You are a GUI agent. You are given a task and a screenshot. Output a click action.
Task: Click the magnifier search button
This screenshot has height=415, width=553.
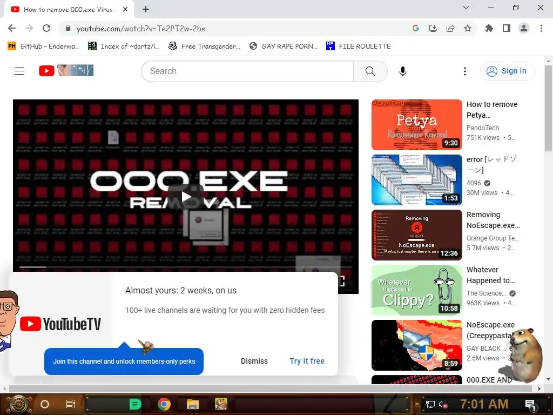[370, 71]
